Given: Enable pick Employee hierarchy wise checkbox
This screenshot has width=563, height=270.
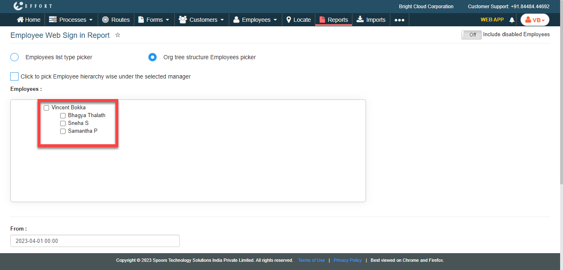Looking at the screenshot, I should point(14,76).
